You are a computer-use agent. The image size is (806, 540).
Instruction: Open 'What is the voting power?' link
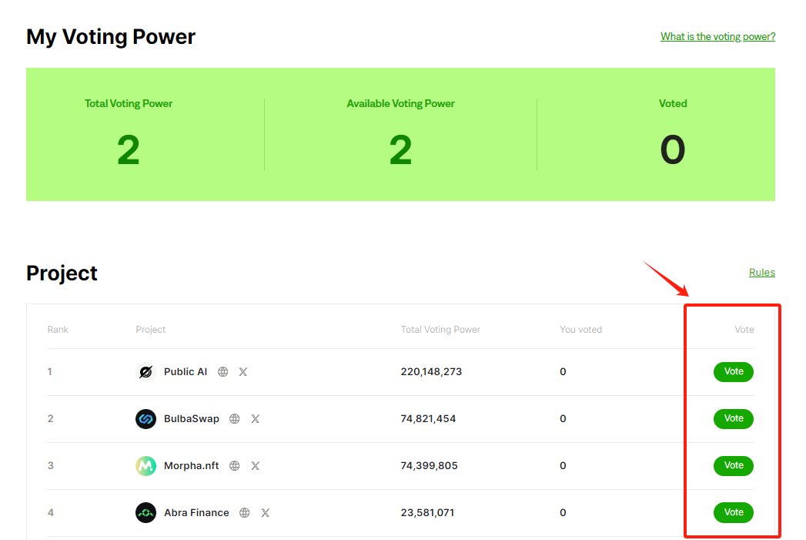pyautogui.click(x=717, y=36)
